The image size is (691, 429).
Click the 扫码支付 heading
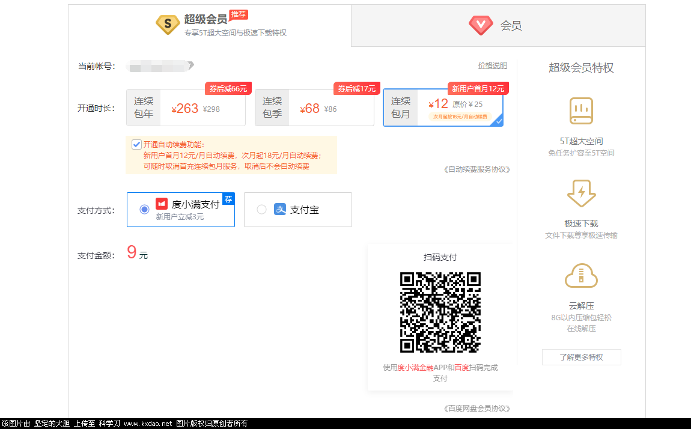click(440, 257)
